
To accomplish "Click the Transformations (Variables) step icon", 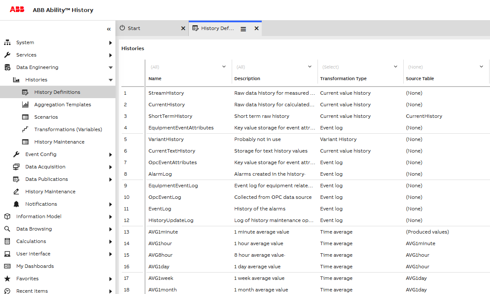I will [x=25, y=129].
